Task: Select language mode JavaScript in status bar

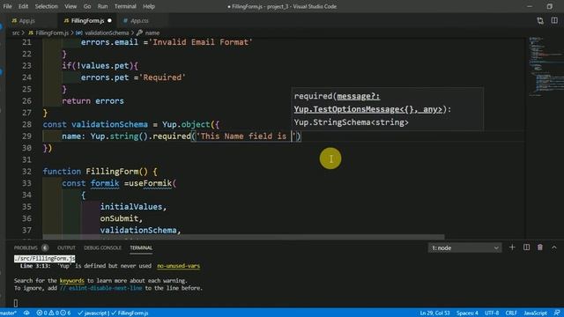Action: (x=535, y=313)
